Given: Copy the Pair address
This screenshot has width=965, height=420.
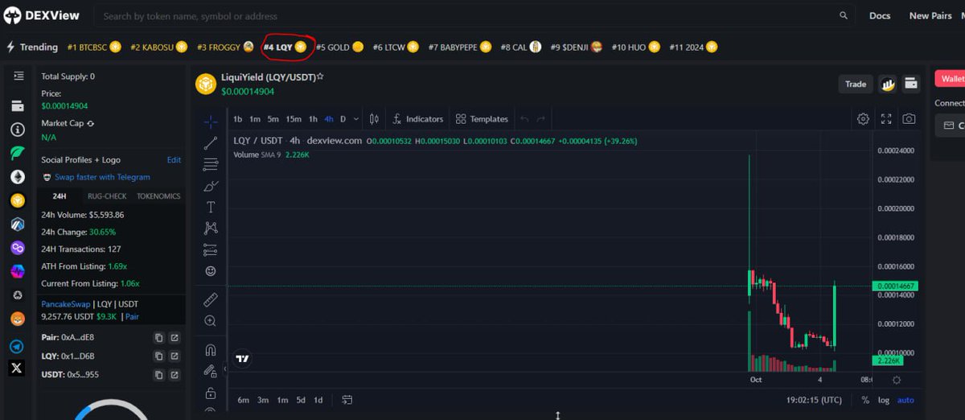Looking at the screenshot, I should pos(158,337).
